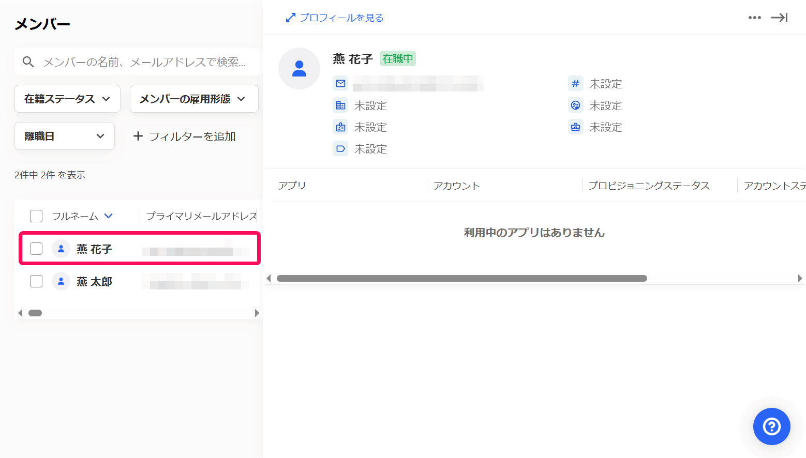Image resolution: width=806 pixels, height=458 pixels.
Task: Click left arrow of apps table scrollbar
Action: (x=268, y=278)
